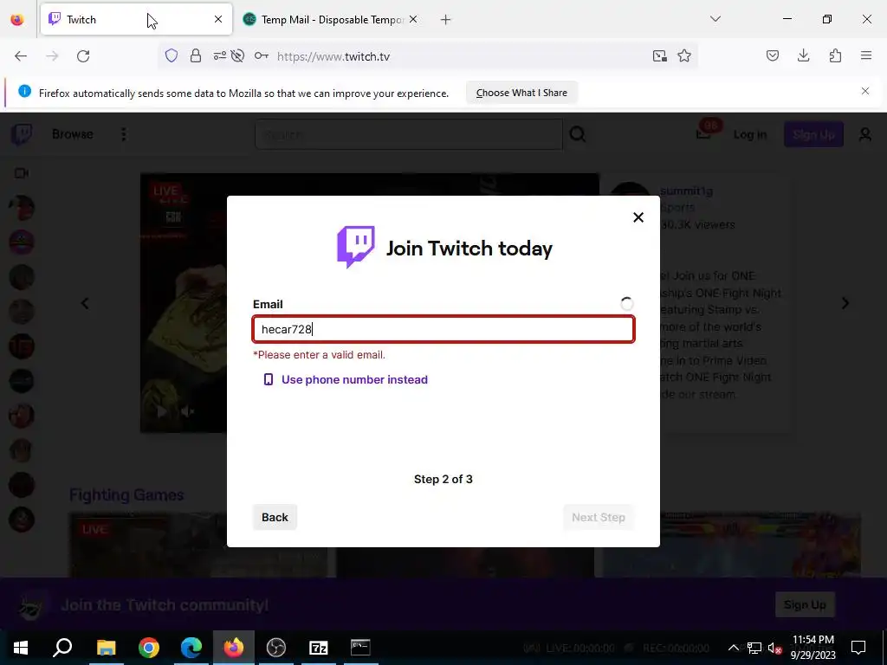Show the previous carousel stream
This screenshot has width=887, height=665.
pyautogui.click(x=85, y=304)
